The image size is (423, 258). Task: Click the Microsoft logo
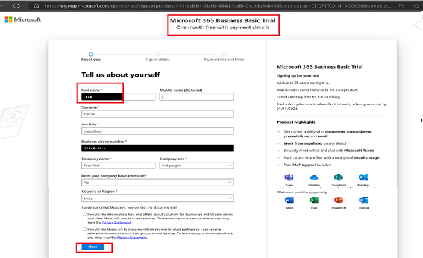23,20
